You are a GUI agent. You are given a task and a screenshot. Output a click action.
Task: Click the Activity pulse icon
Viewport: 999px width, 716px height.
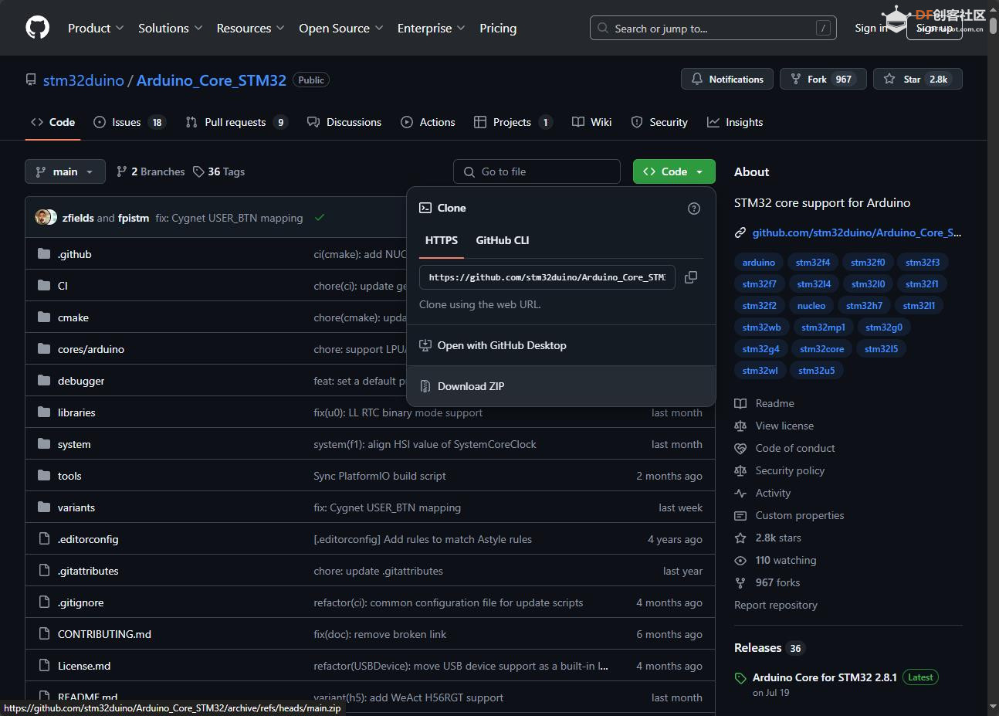[x=740, y=493]
